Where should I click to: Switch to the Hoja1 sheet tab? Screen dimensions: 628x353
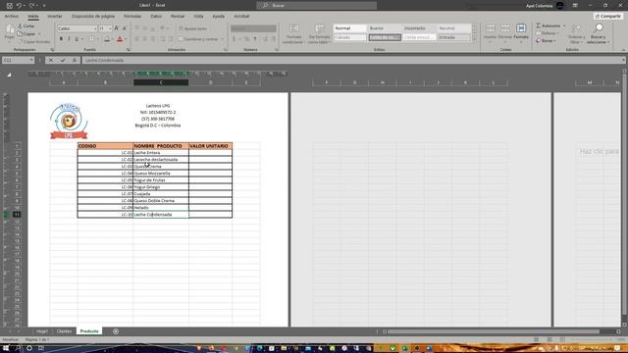[41, 331]
